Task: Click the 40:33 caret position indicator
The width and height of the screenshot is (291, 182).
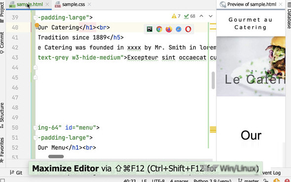Action: pos(130,181)
